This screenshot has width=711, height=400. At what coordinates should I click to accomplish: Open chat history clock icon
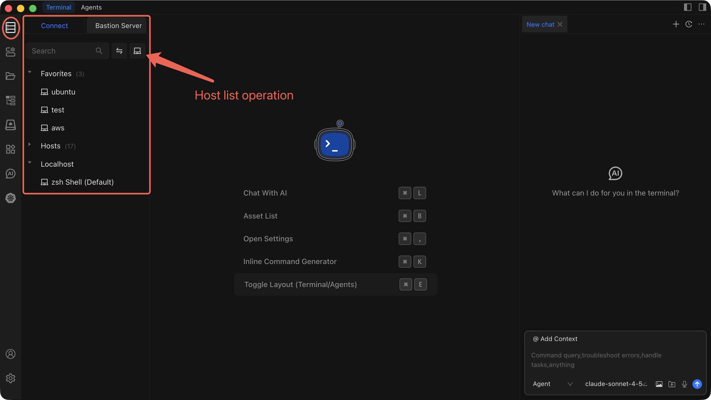tap(689, 24)
